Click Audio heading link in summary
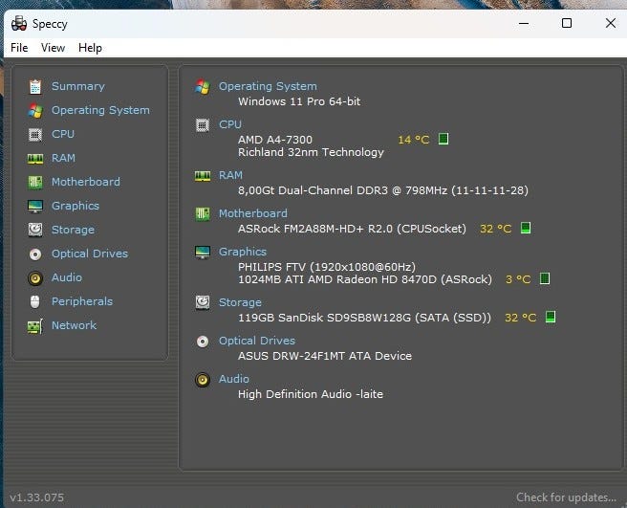 pyautogui.click(x=233, y=379)
